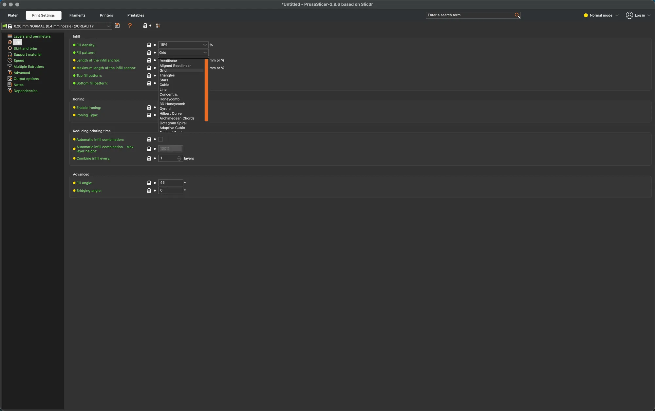Screen dimensions: 655x411
Task: Click the lock icon beside Fill density
Action: (149, 45)
